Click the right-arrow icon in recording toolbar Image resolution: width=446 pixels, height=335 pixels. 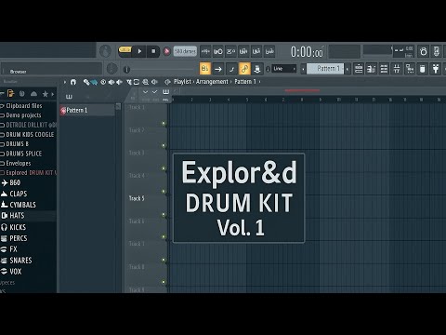[x=218, y=69]
